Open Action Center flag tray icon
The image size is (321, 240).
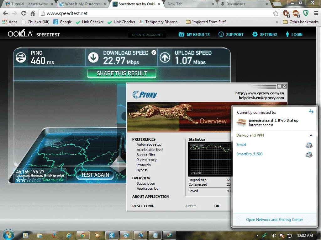pyautogui.click(x=282, y=236)
